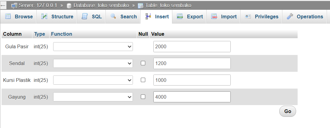
Task: Switch to the Export tab
Action: [x=189, y=16]
